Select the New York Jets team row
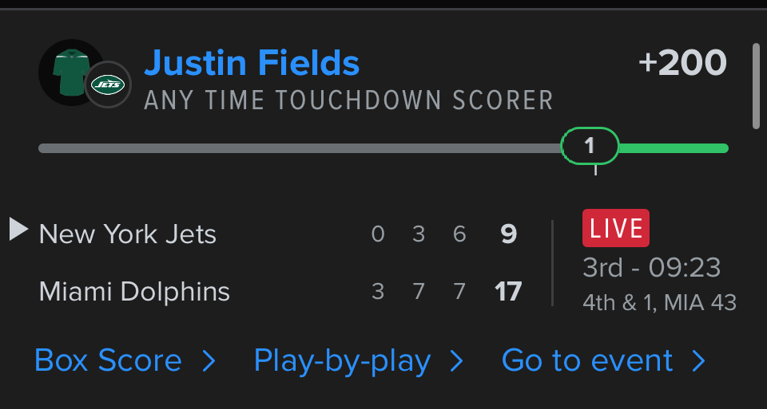Image resolution: width=767 pixels, height=409 pixels. (x=128, y=234)
